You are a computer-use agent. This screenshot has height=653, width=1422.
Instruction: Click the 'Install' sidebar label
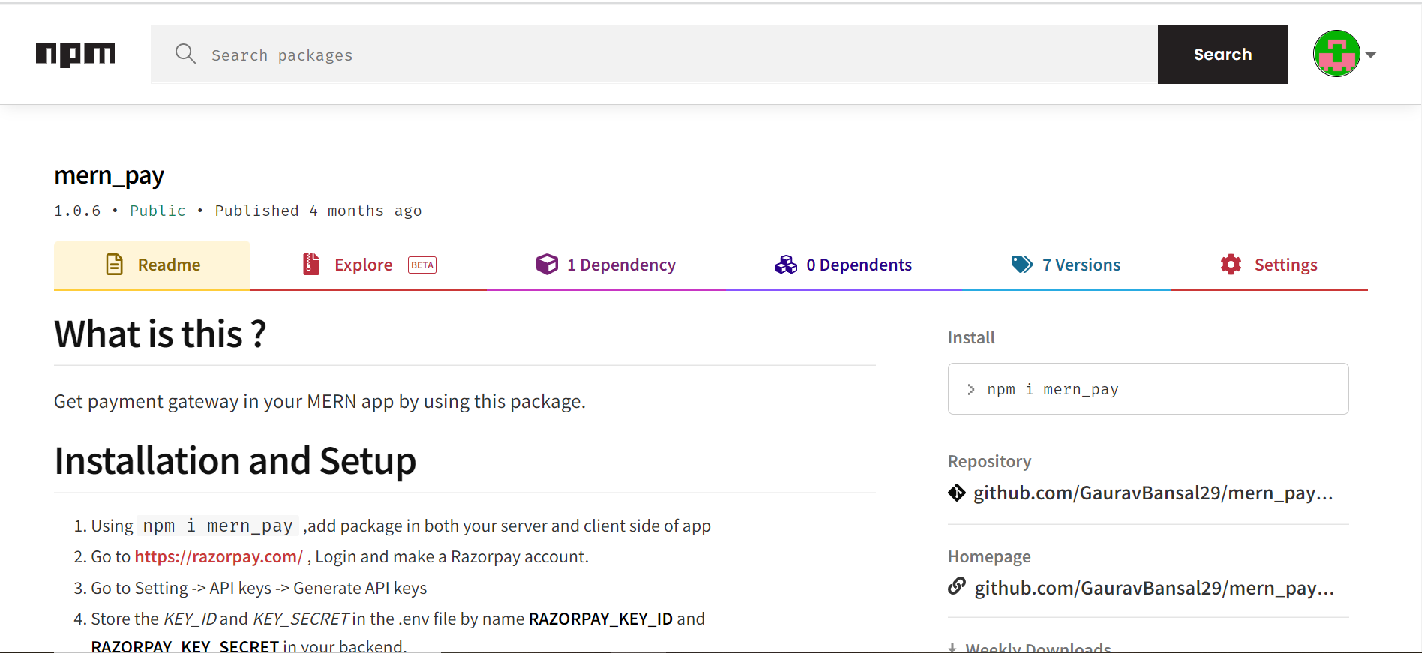(971, 337)
